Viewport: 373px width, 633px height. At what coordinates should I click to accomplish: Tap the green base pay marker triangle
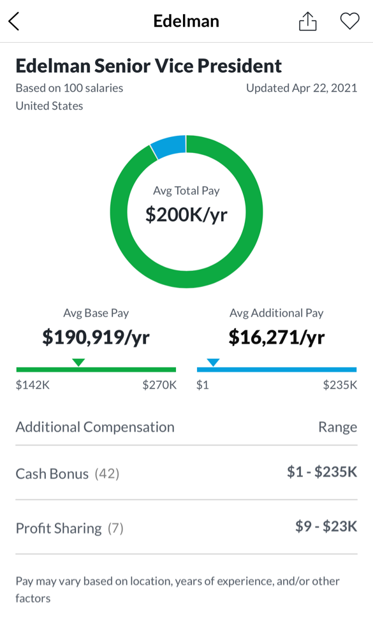[x=78, y=361]
